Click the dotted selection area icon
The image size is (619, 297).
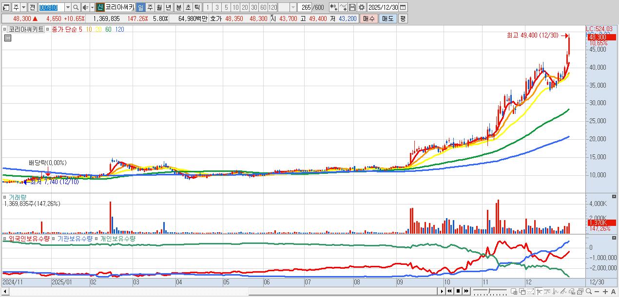tap(530, 291)
